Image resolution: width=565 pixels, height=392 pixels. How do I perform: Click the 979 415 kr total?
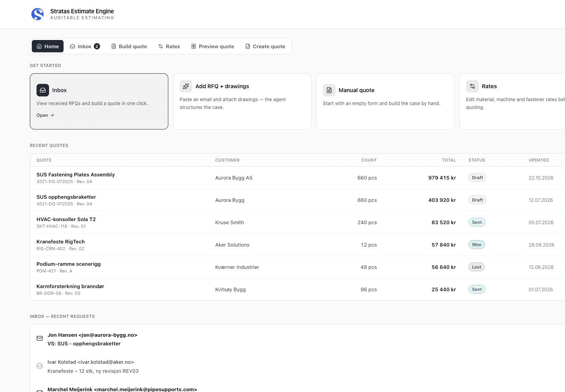(x=442, y=178)
